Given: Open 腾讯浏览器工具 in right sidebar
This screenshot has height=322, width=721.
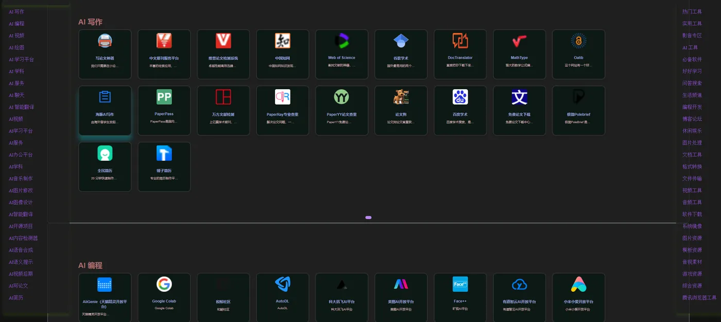Looking at the screenshot, I should (x=699, y=298).
